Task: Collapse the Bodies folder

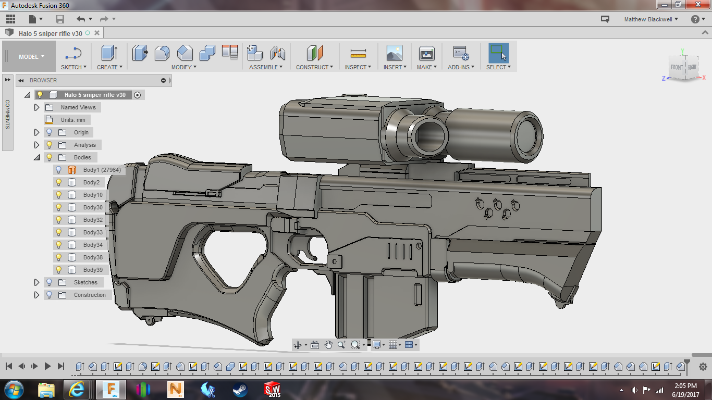Action: coord(36,157)
